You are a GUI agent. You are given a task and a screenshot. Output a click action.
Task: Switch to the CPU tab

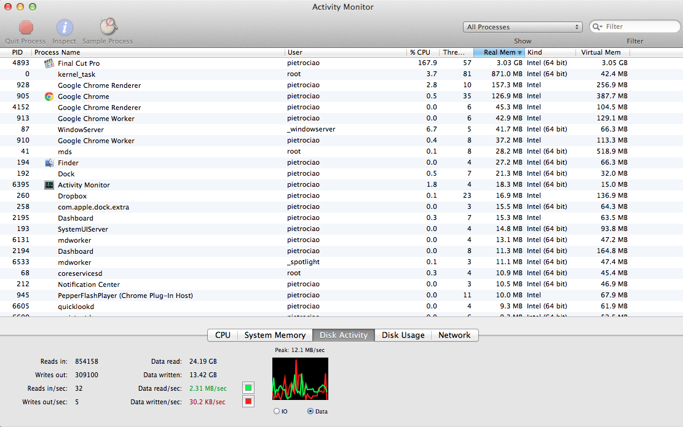pos(223,335)
